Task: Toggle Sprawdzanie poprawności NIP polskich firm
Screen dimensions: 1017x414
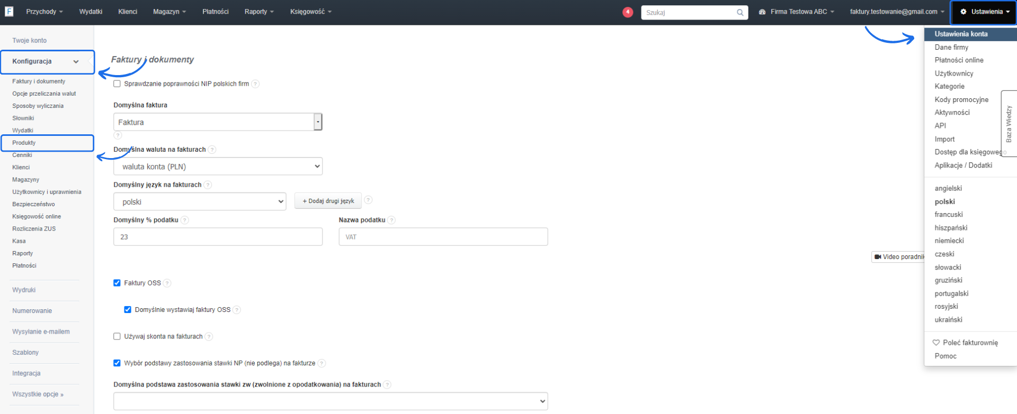Action: point(117,84)
